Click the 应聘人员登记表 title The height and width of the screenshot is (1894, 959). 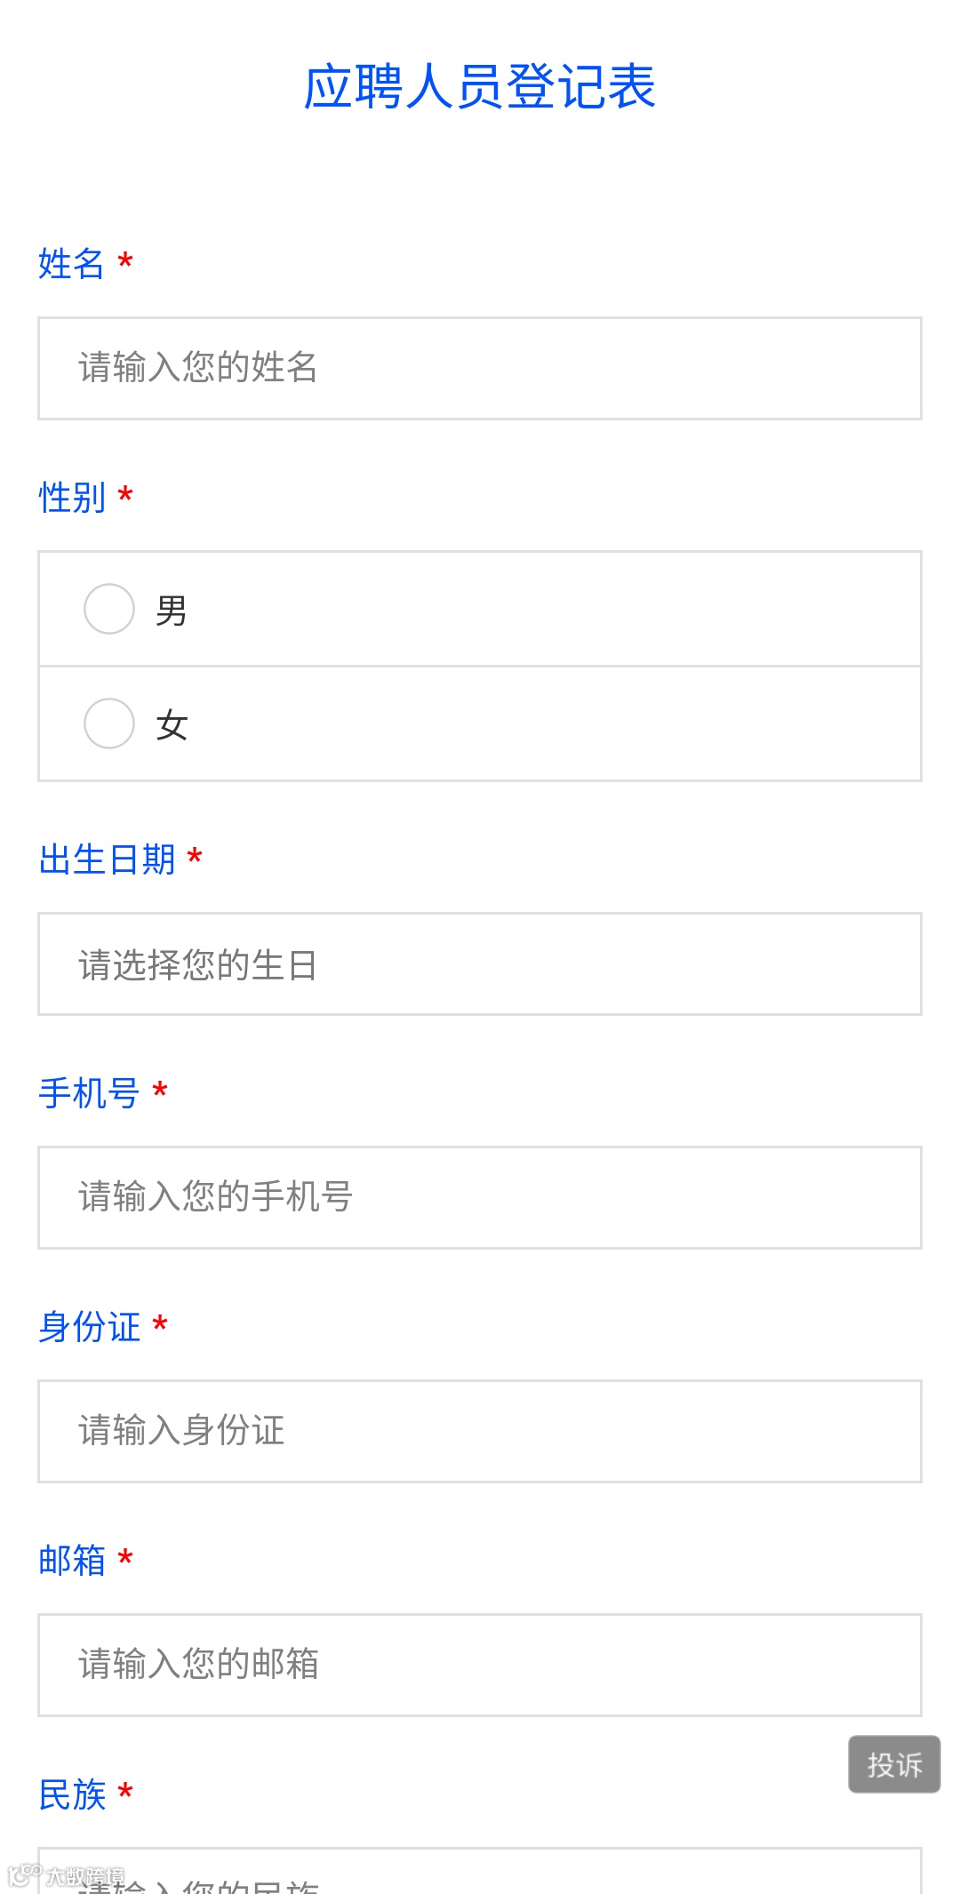[480, 87]
